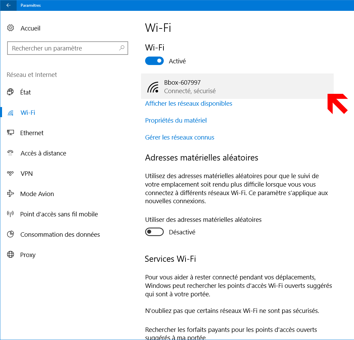The width and height of the screenshot is (354, 340).
Task: Click the Paramètres window title
Action: [x=31, y=5]
